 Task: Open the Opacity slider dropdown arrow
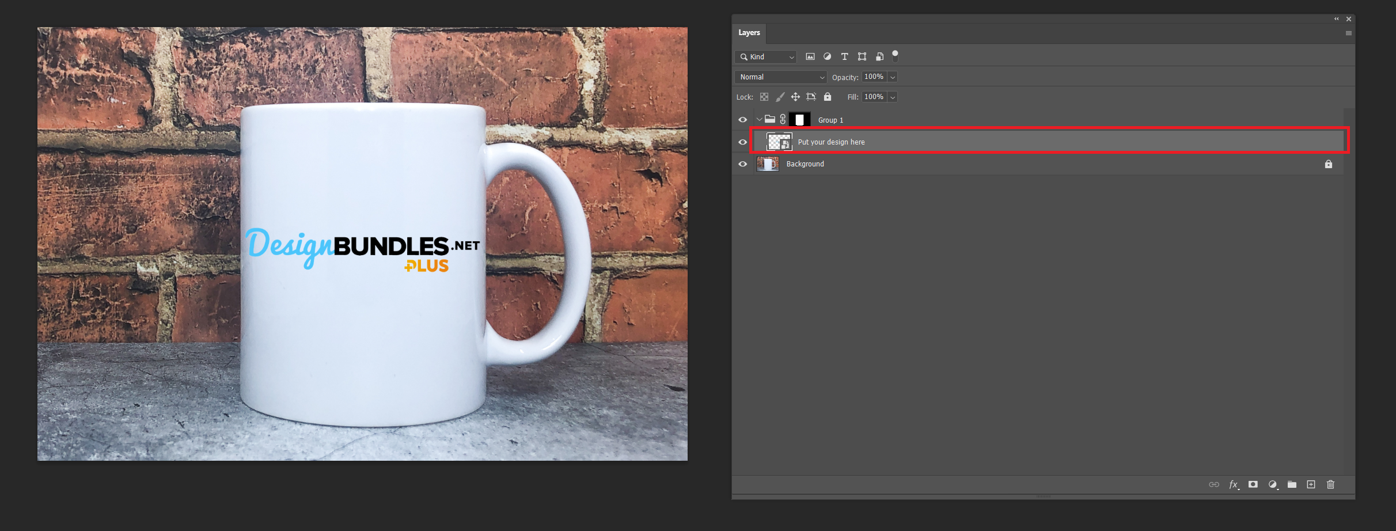(893, 77)
